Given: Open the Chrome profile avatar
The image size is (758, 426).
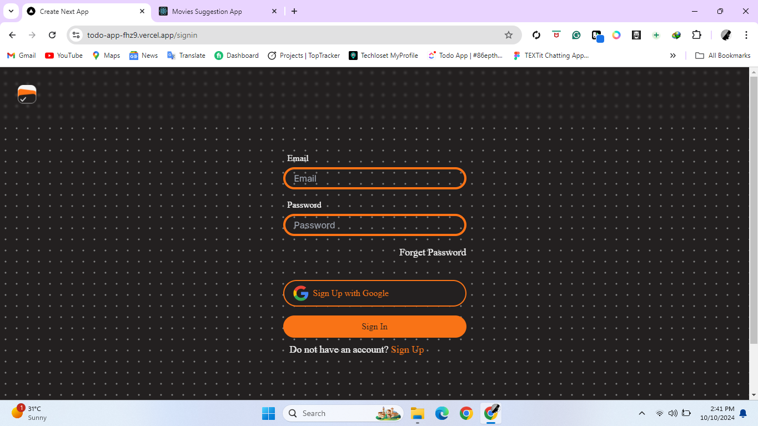Looking at the screenshot, I should 726,35.
